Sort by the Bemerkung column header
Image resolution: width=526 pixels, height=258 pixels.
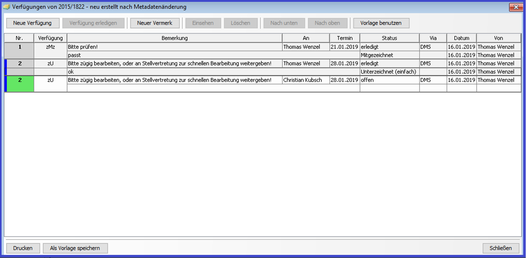[x=174, y=38]
